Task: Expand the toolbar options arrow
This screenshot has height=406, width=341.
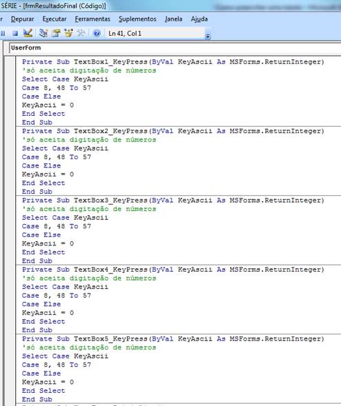Action: (x=208, y=37)
